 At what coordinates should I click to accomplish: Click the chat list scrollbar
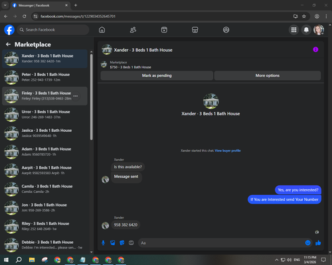[92, 97]
